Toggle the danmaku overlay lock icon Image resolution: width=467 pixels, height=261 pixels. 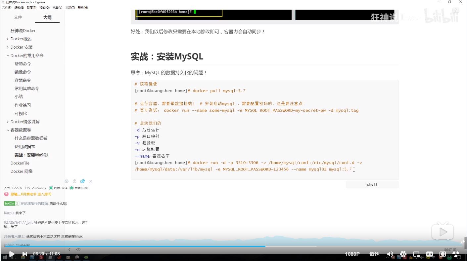point(74,181)
